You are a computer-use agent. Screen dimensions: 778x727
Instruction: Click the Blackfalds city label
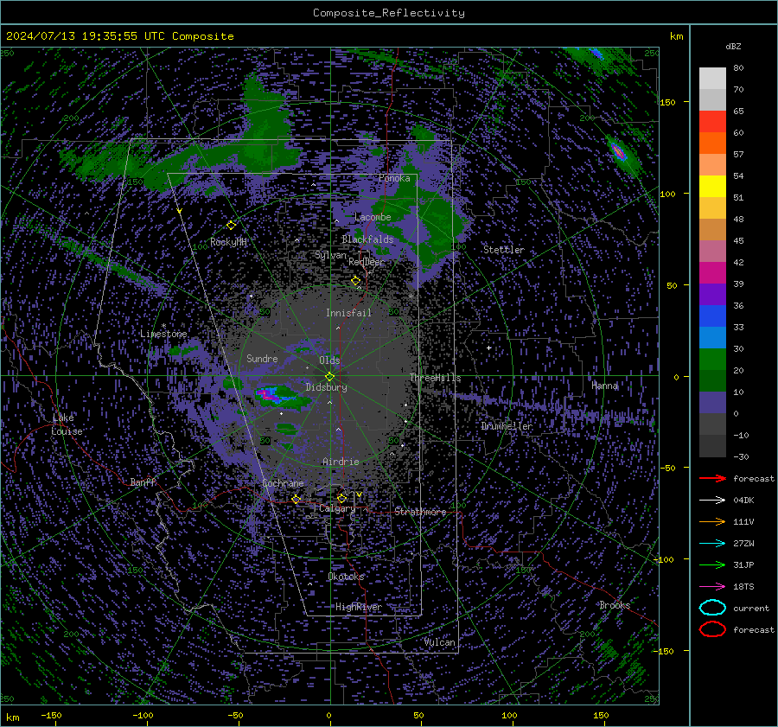click(x=367, y=239)
